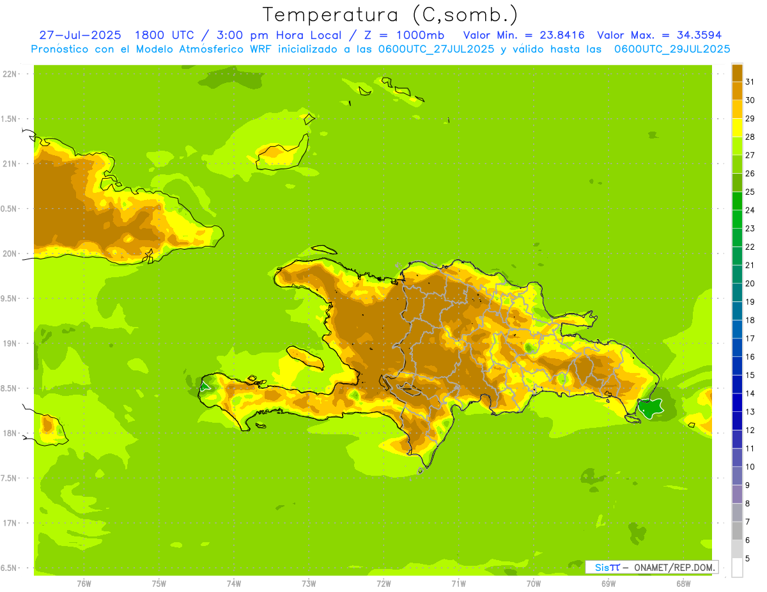The width and height of the screenshot is (767, 592).
Task: Click the '8.5N' latitude label
Action: 10,388
